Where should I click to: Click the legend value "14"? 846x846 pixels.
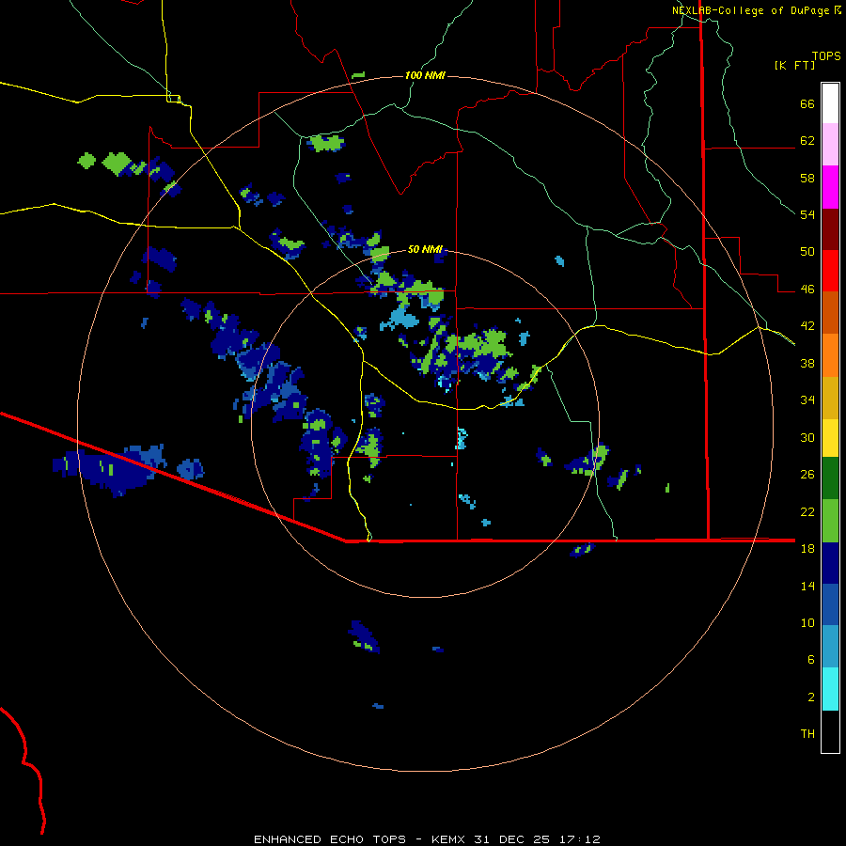pyautogui.click(x=807, y=586)
